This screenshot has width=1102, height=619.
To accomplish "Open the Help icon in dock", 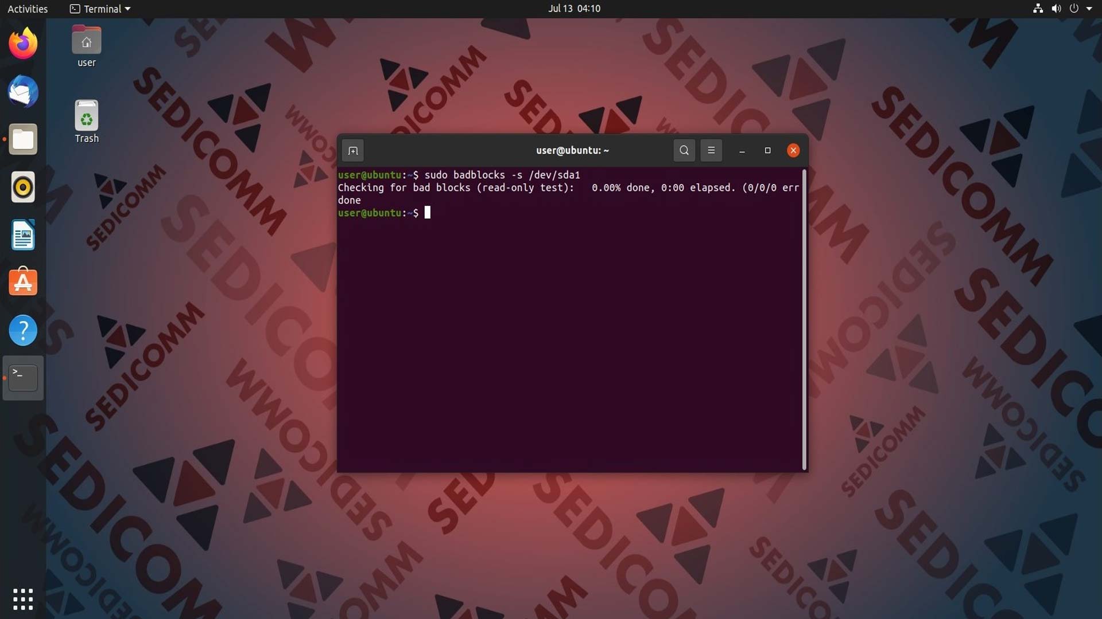I will pos(23,331).
